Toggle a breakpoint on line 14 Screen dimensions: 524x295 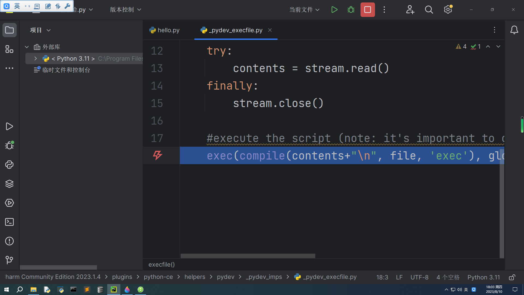click(157, 86)
